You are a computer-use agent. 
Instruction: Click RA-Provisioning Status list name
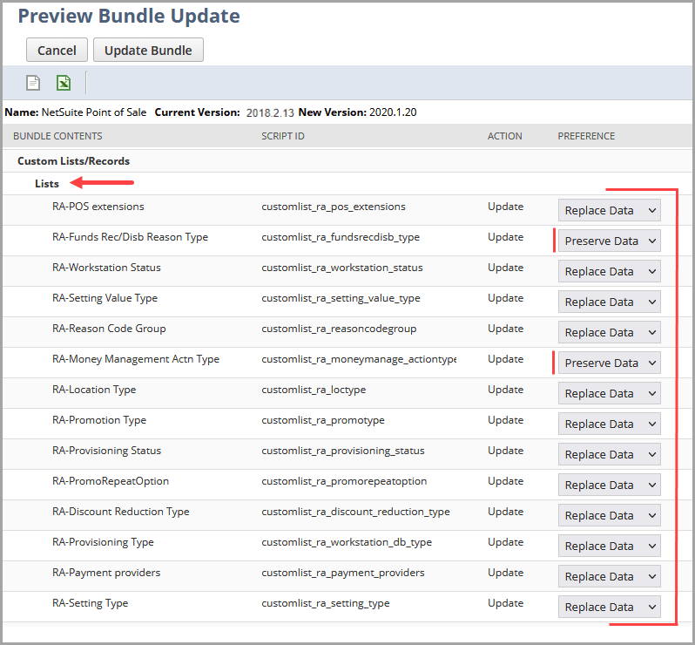[106, 451]
